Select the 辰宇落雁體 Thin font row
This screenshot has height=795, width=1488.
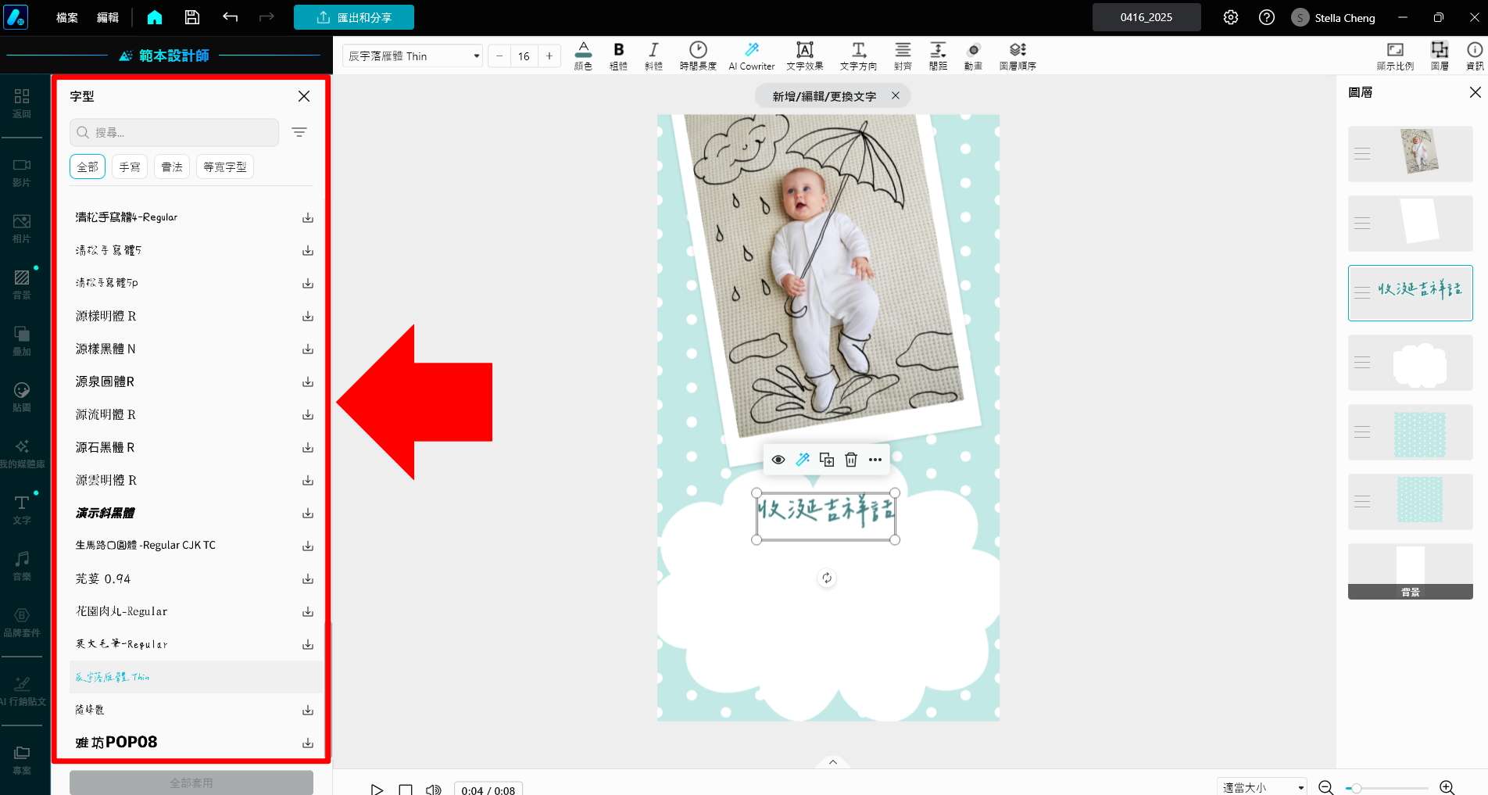(x=196, y=677)
